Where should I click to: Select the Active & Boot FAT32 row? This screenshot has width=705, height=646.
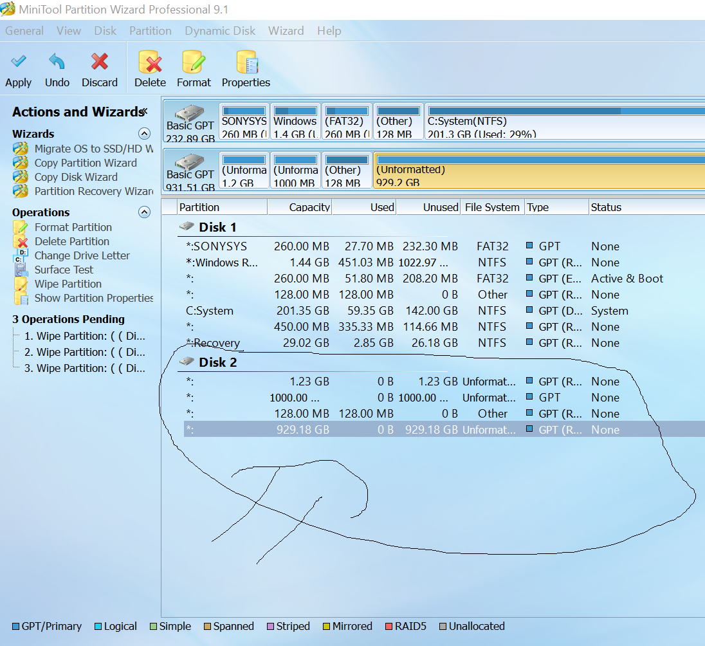(444, 279)
